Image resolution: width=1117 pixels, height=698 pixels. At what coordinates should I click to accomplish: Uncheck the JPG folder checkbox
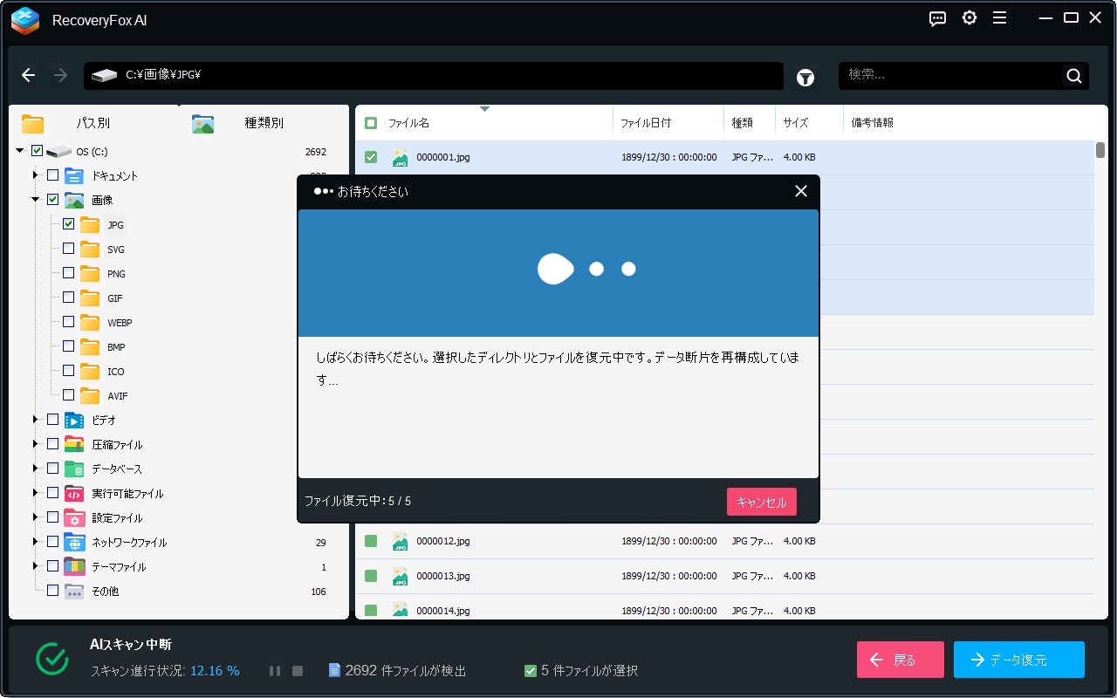pos(67,224)
